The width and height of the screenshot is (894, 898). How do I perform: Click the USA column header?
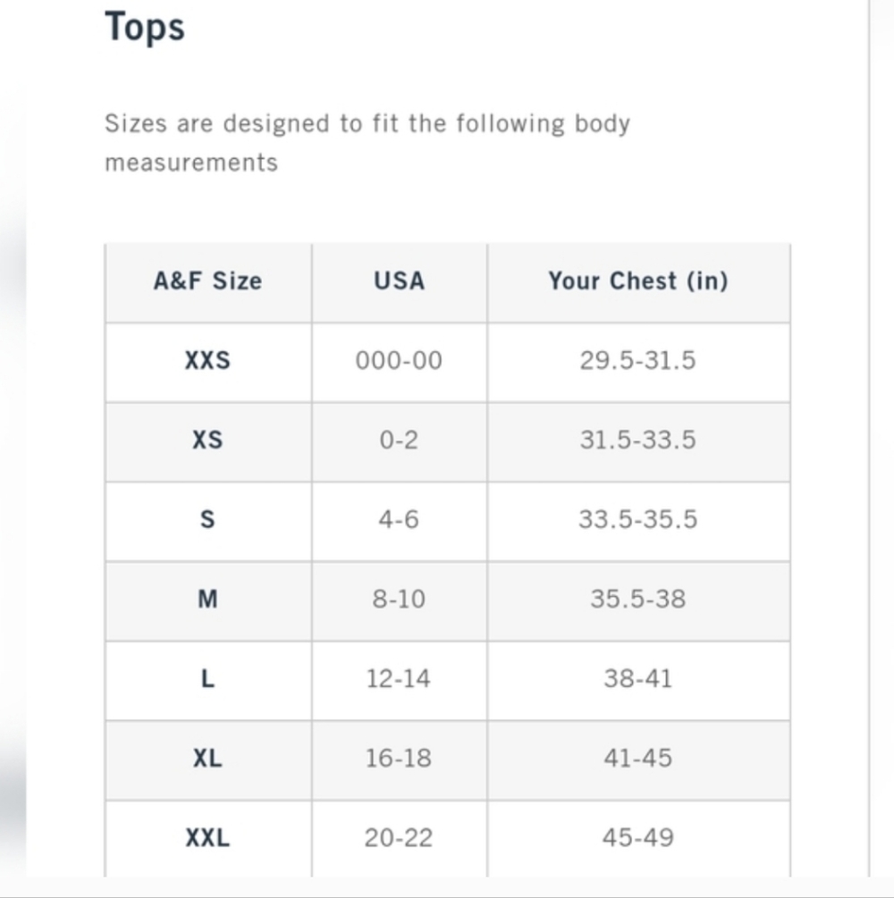pos(399,281)
